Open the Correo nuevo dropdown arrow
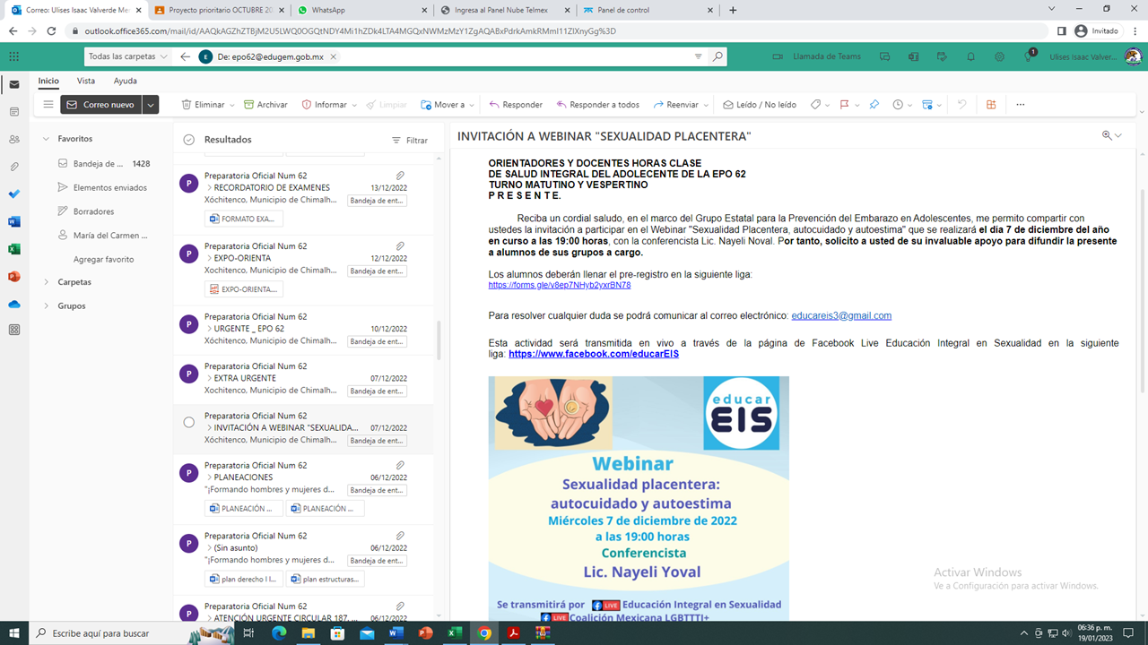The width and height of the screenshot is (1148, 645). (x=151, y=105)
